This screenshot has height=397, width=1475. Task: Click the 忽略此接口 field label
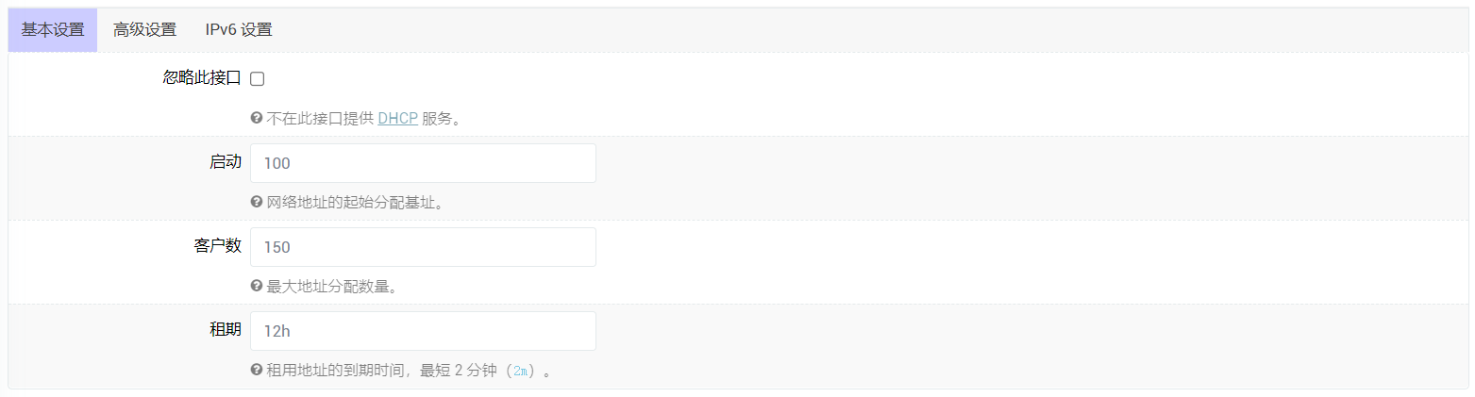click(x=202, y=78)
